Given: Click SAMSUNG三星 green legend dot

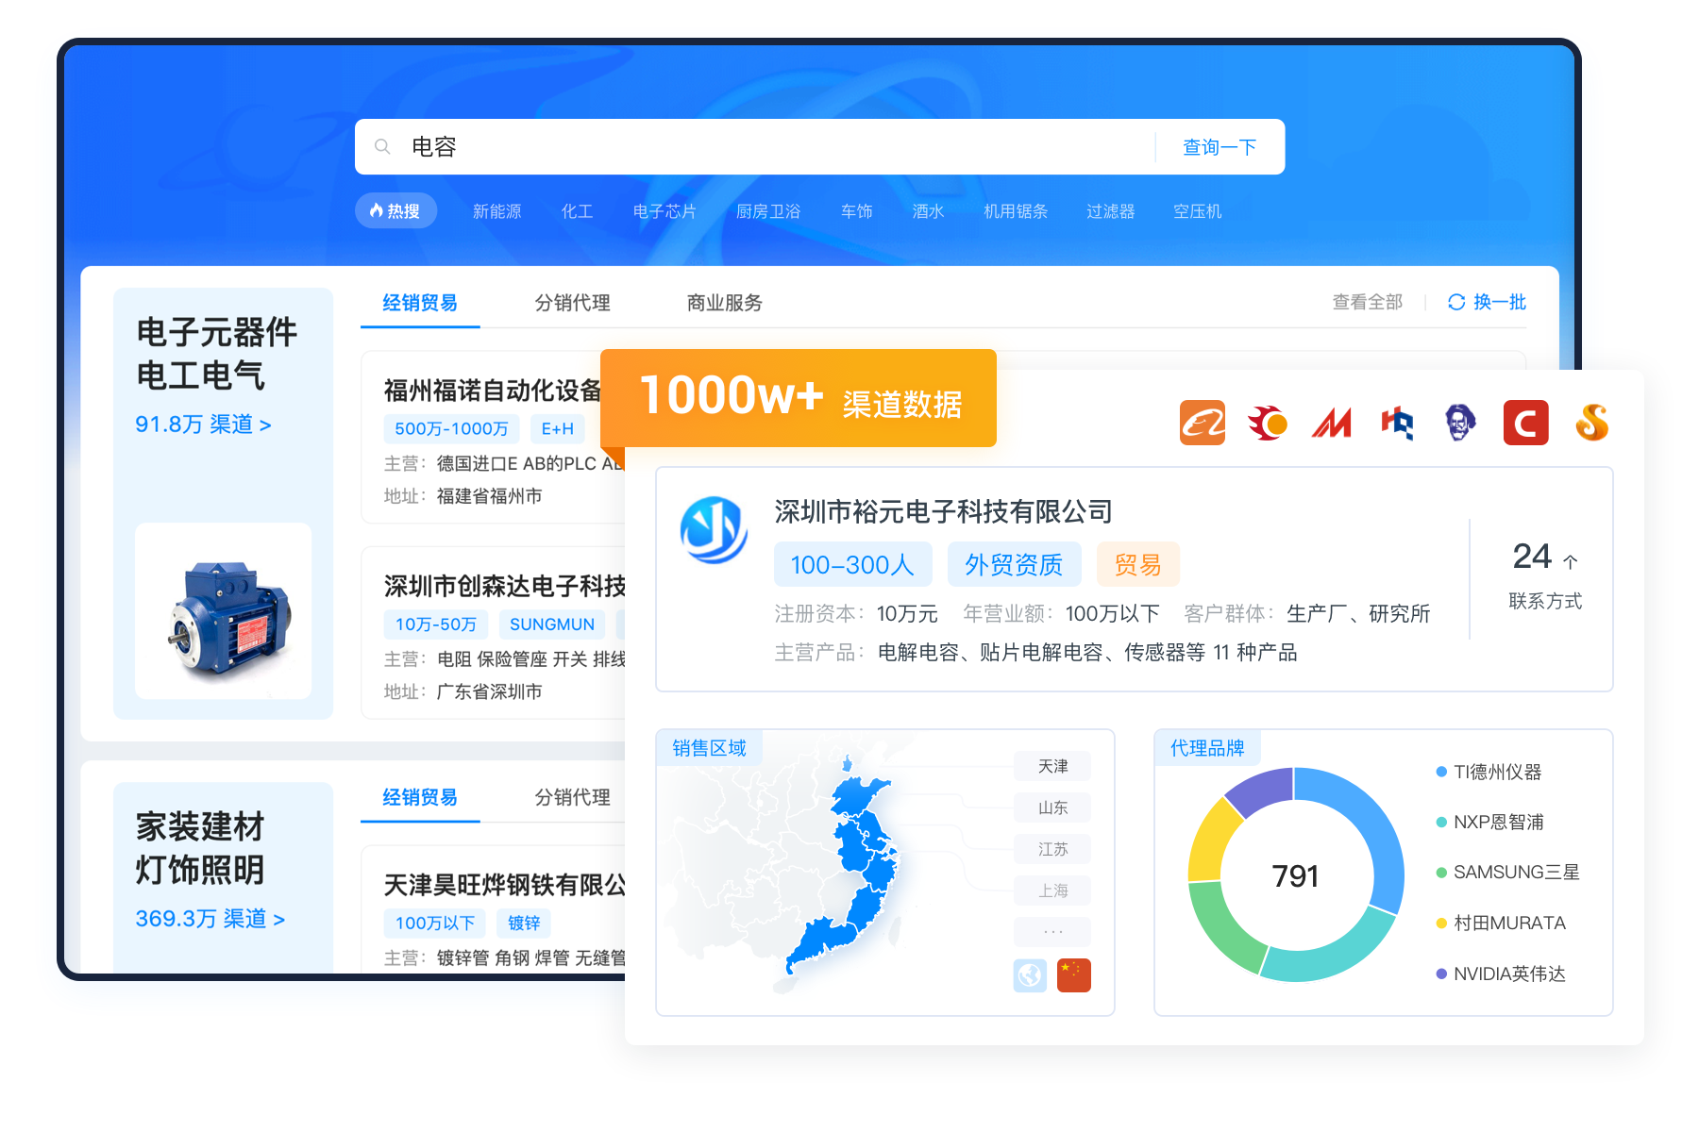Looking at the screenshot, I should pyautogui.click(x=1441, y=873).
